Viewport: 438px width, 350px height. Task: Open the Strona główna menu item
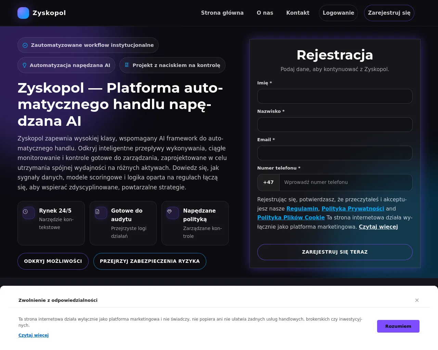(222, 13)
